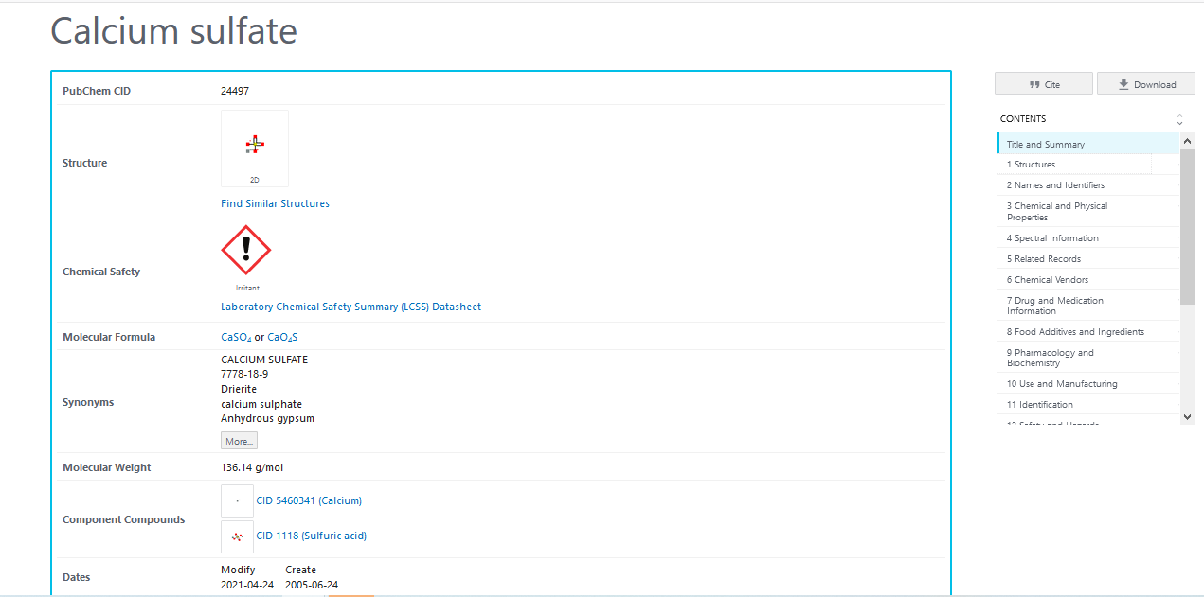Click the CaSO4 molecular formula link
Screen dimensions: 1204x597
(x=236, y=338)
